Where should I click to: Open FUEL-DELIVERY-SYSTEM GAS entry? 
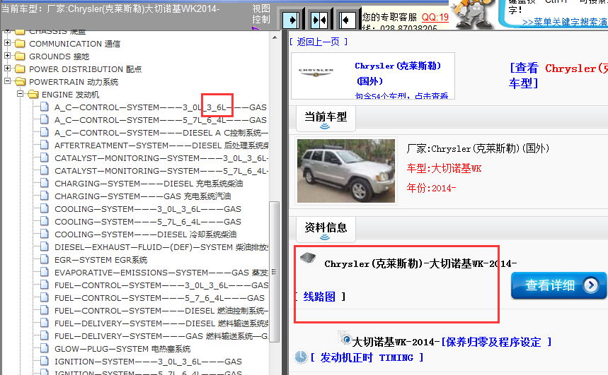tap(161, 336)
